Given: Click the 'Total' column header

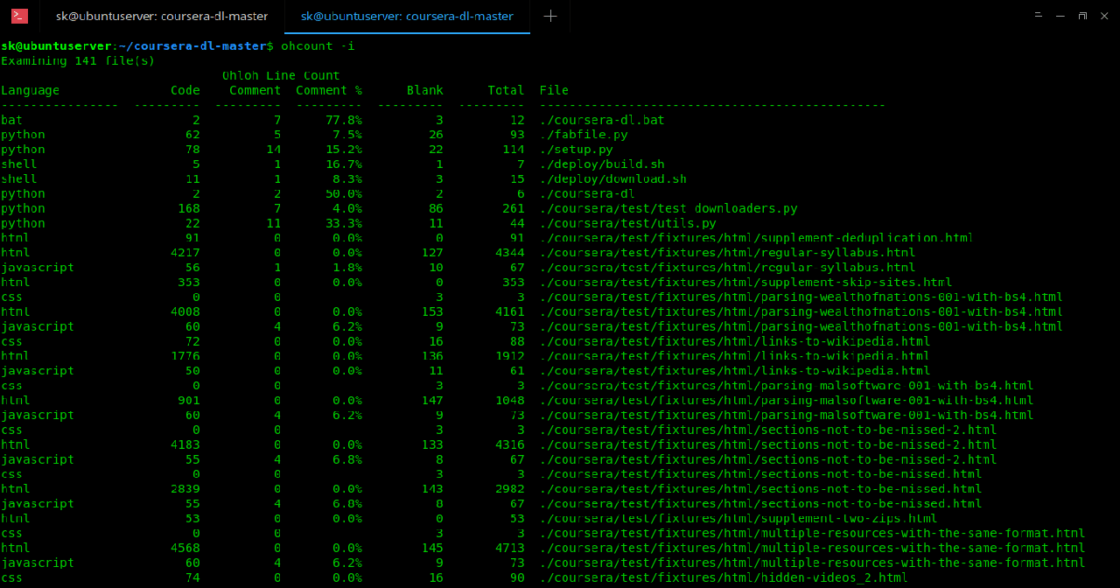Looking at the screenshot, I should pyautogui.click(x=506, y=90).
